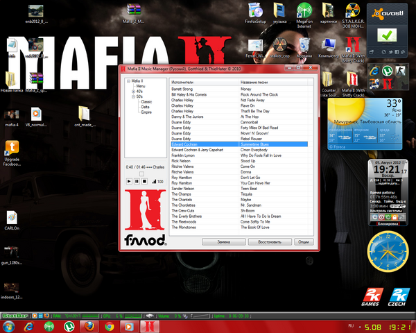Select the song Mr. Sandman
This screenshot has width=416, height=333.
pos(251,205)
